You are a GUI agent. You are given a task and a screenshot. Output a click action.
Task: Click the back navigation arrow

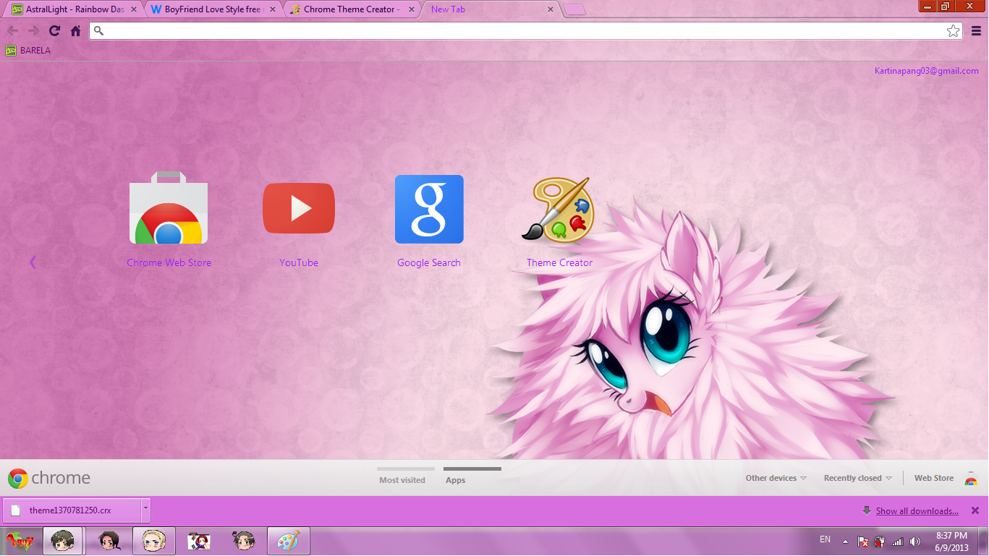pyautogui.click(x=12, y=30)
